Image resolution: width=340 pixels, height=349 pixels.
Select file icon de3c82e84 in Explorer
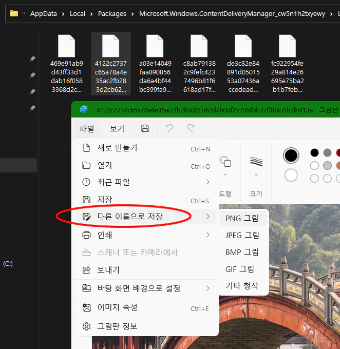(x=243, y=46)
